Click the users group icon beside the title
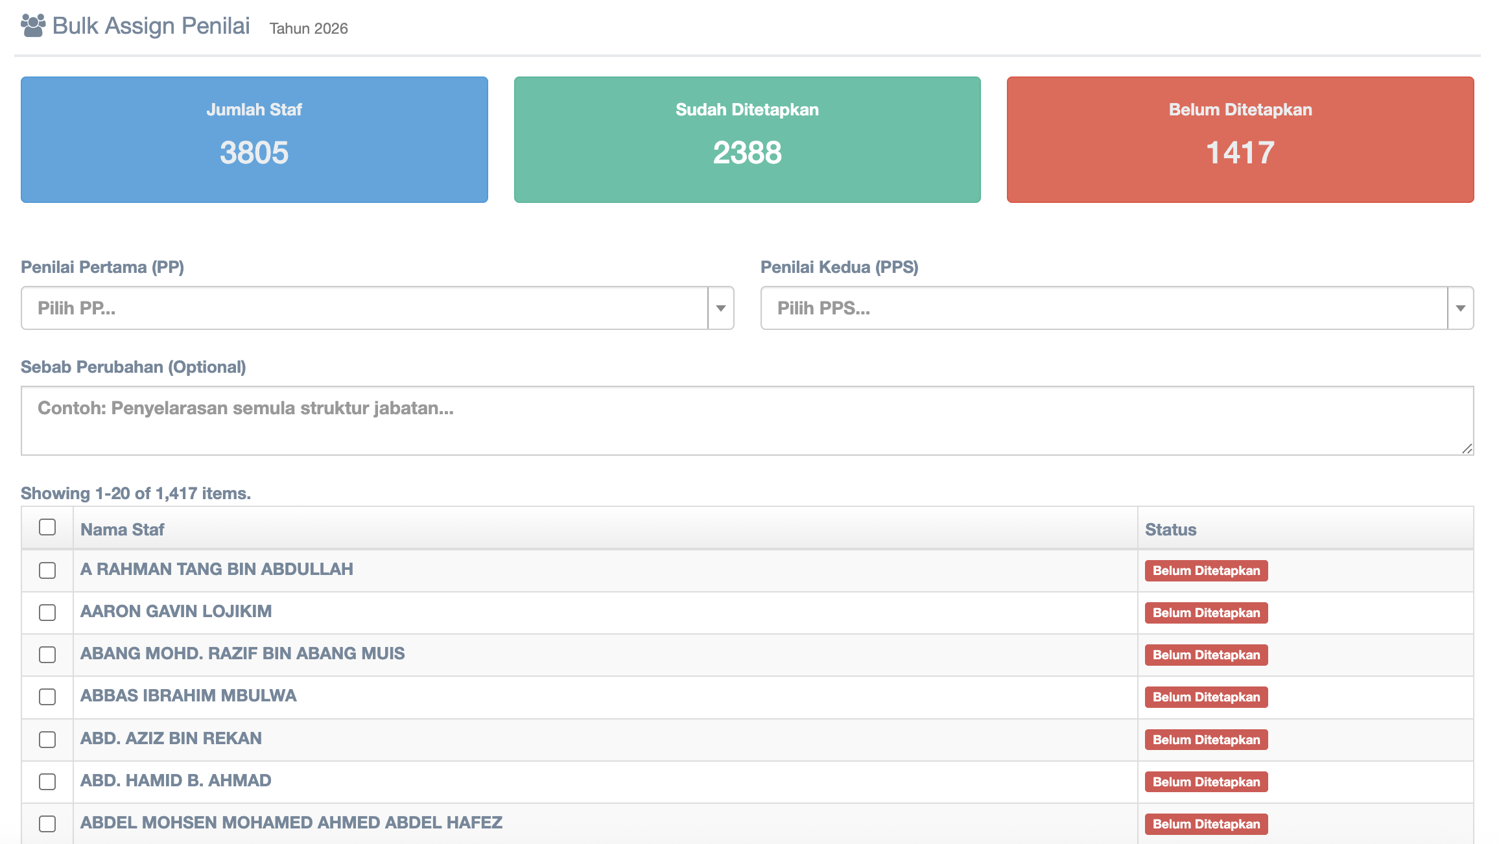Screen dimensions: 1499x844 [x=33, y=26]
